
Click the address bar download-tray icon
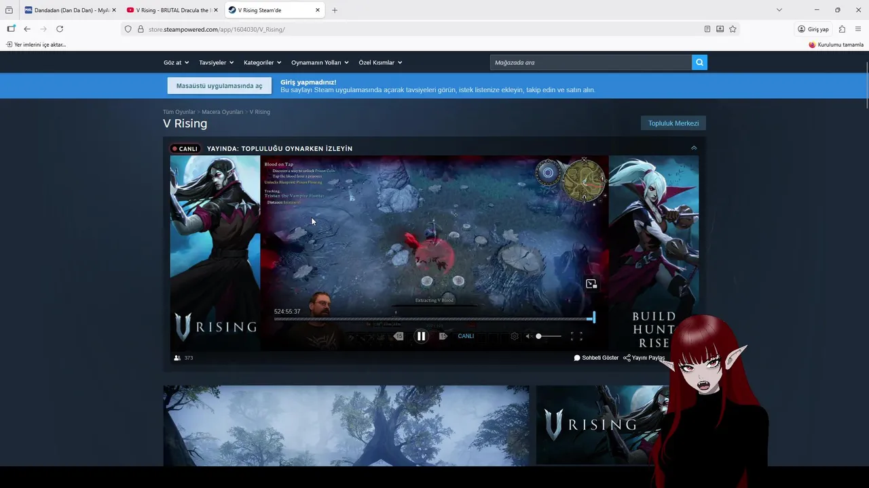(x=720, y=29)
